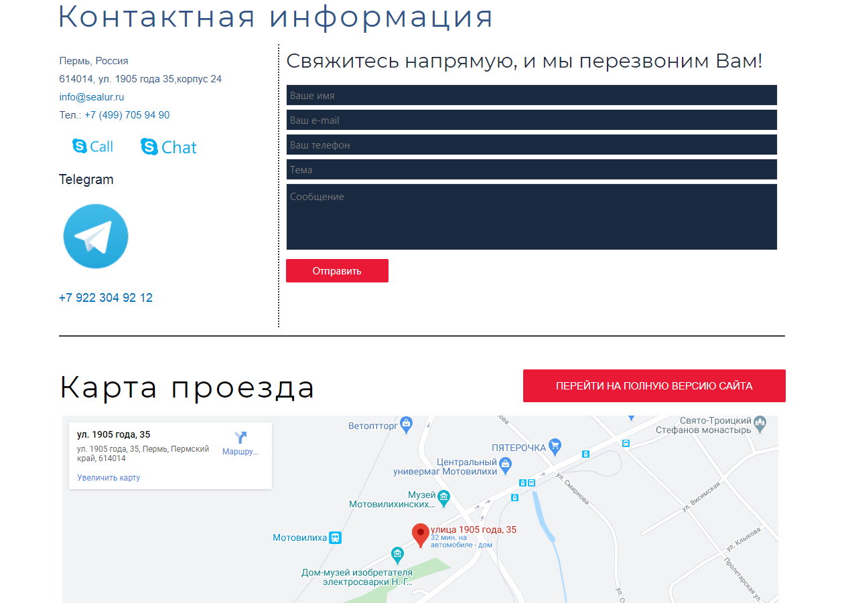Click into the Сообщение text area
The width and height of the screenshot is (842, 603).
(532, 217)
